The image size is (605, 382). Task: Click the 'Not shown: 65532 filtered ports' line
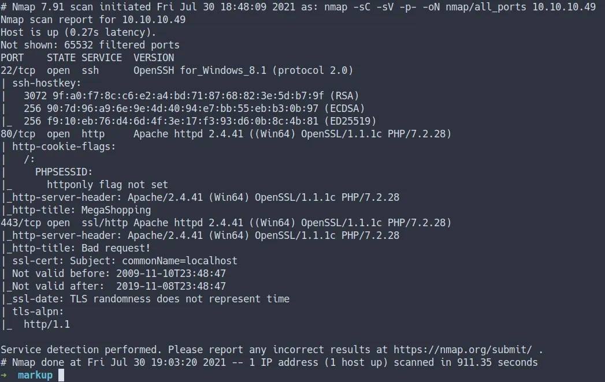click(x=90, y=45)
